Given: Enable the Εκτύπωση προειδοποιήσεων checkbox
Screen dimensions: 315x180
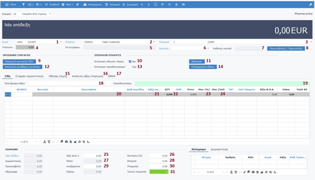Looking at the screenshot, I should pos(130,67).
